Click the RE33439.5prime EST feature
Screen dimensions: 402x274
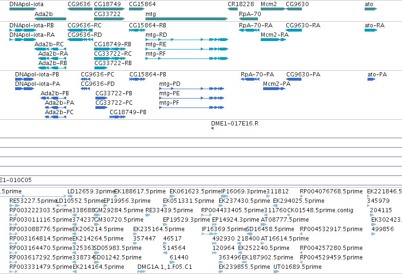pos(148,215)
